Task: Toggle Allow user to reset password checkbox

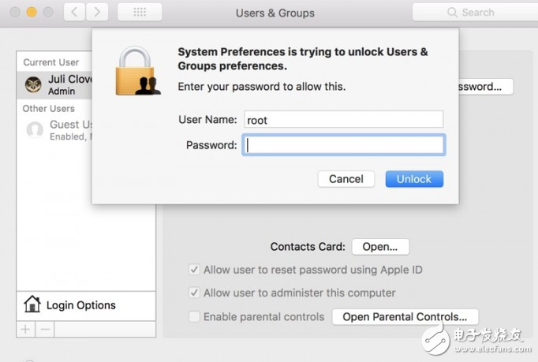Action: click(194, 270)
